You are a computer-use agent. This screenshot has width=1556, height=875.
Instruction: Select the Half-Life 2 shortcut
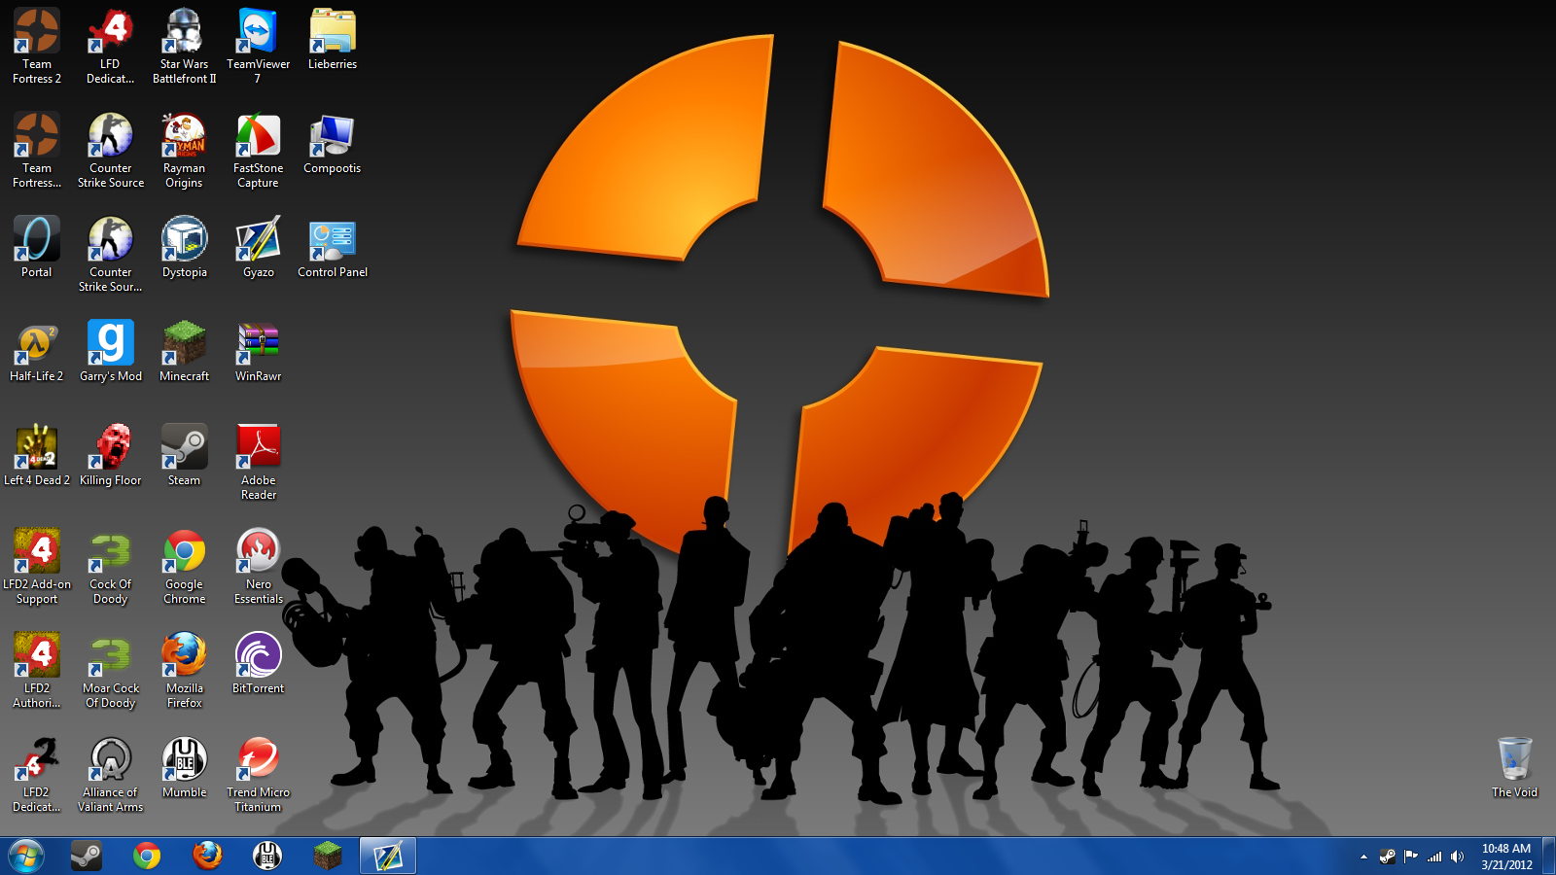[x=37, y=351]
